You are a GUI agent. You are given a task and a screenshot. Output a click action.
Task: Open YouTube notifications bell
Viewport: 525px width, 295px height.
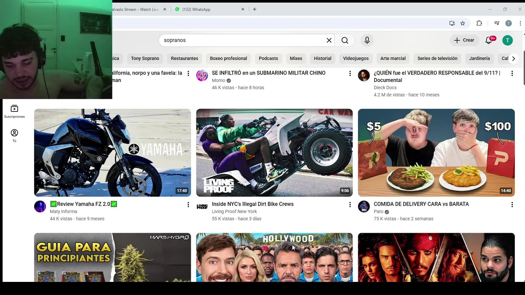click(489, 40)
